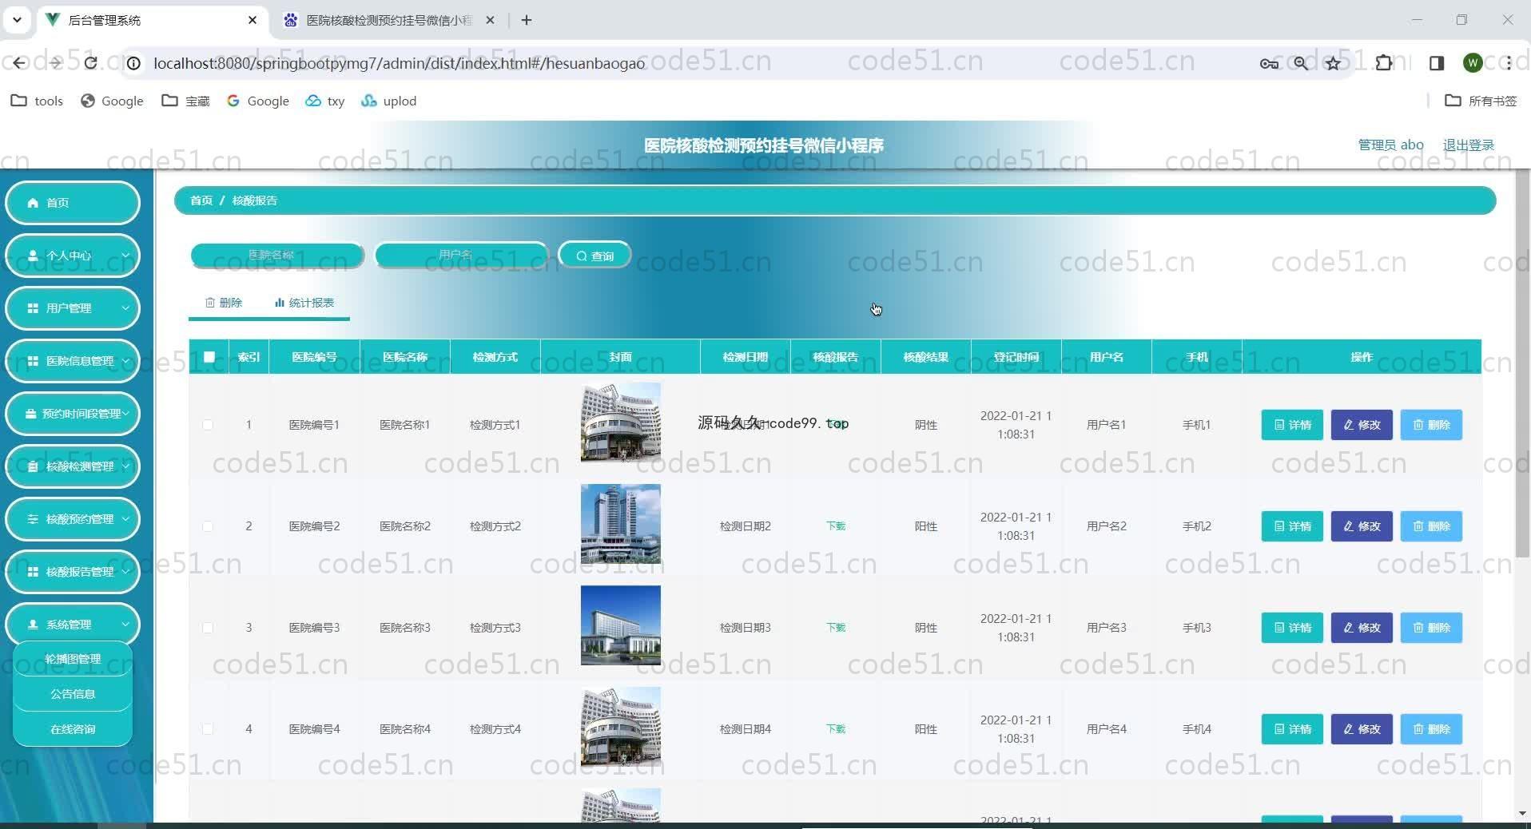Check the checkbox for row 2
This screenshot has width=1531, height=829.
208,526
